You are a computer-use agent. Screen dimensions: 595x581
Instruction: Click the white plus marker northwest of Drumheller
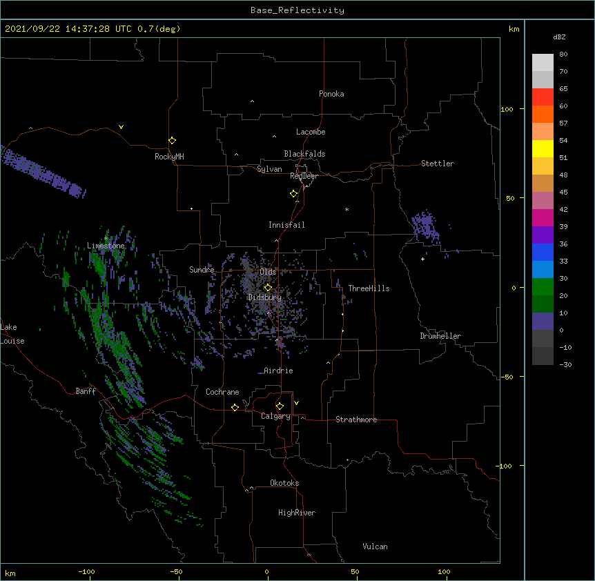422,259
